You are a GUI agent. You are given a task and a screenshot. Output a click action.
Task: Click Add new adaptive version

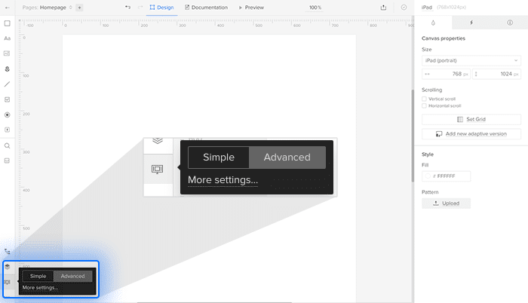(x=471, y=133)
